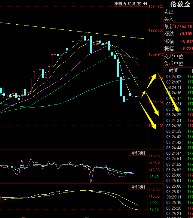This screenshot has height=218, width=193.
Task: Click the +15.63 MACD scale value
Action: click(x=154, y=196)
